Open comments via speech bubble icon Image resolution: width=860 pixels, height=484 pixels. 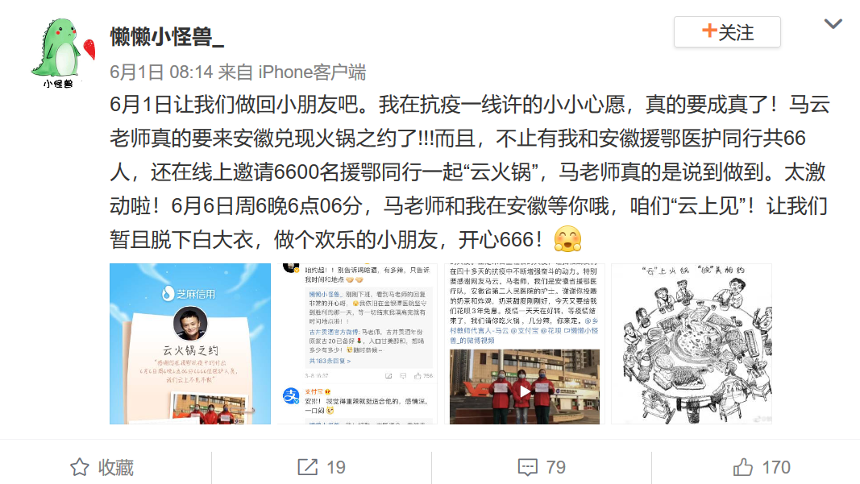[x=528, y=468]
